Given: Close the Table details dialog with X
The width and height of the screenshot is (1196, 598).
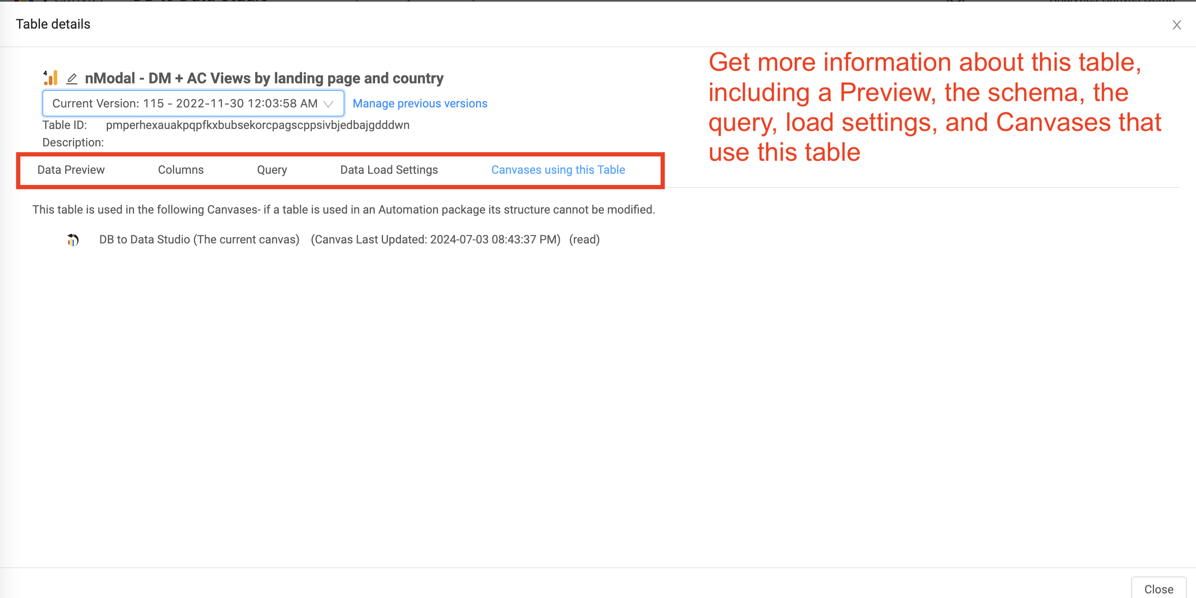Looking at the screenshot, I should pos(1176,25).
